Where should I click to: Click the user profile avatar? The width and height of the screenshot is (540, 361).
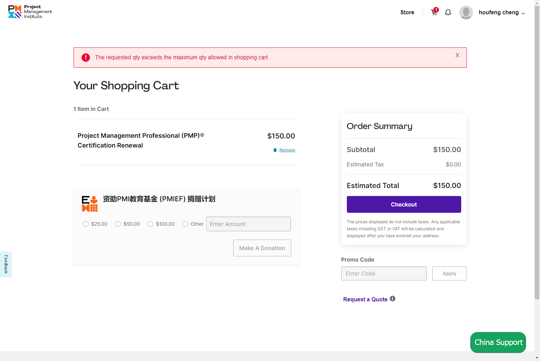tap(466, 13)
